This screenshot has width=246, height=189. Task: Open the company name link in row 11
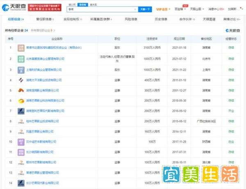coord(40,152)
